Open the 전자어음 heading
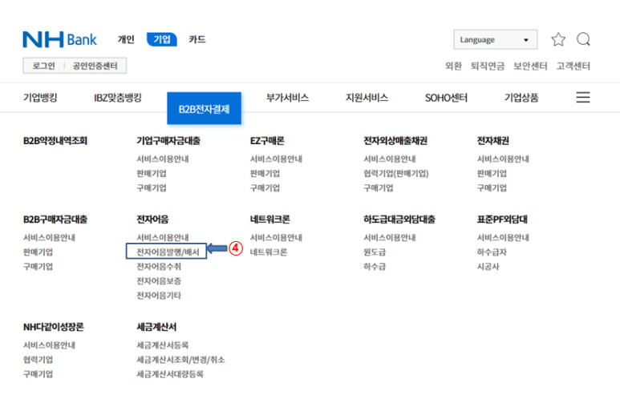This screenshot has width=620, height=419. 152,220
